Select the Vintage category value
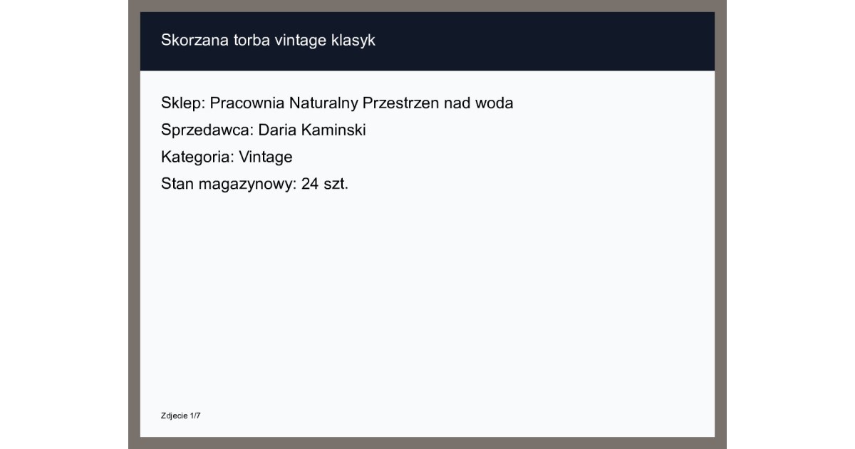The width and height of the screenshot is (855, 449). [x=266, y=158]
